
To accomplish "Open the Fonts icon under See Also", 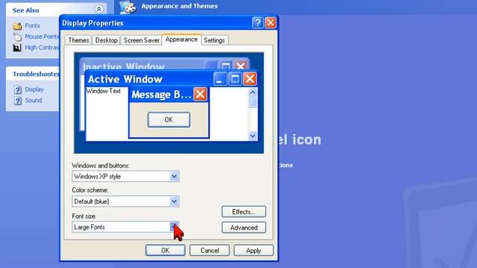I will [17, 26].
